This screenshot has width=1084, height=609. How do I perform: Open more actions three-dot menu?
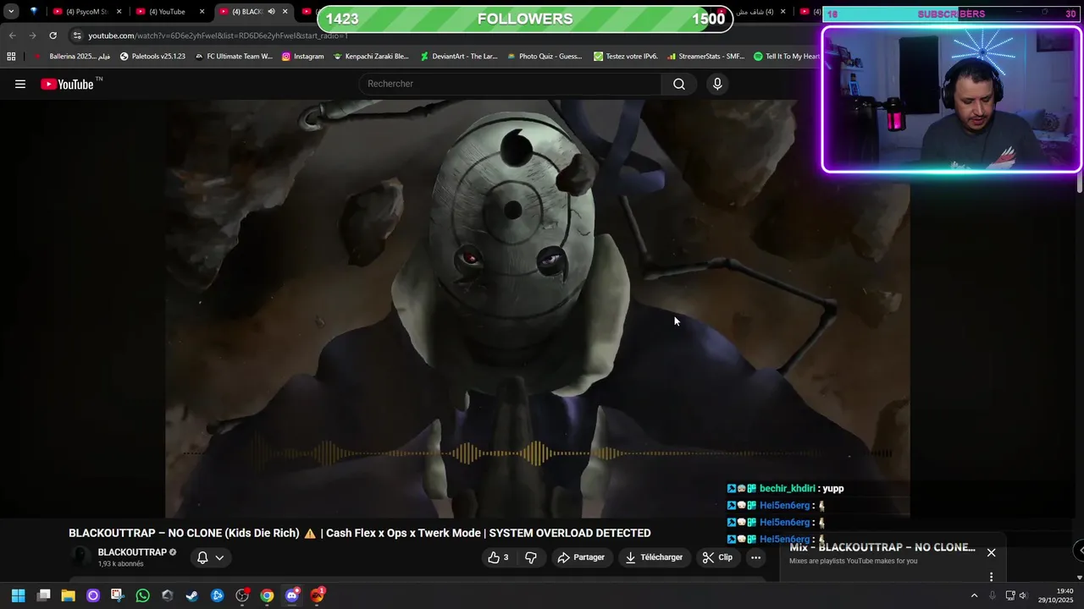coord(755,557)
